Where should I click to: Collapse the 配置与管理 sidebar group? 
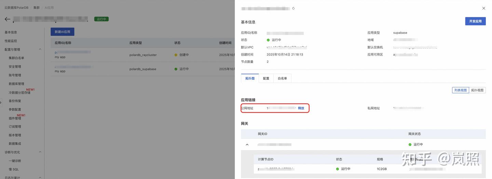(x=40, y=49)
